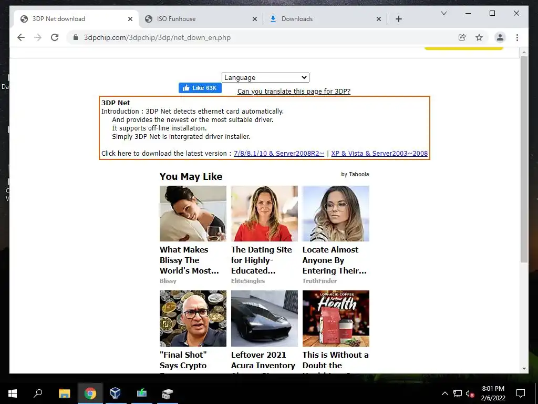Click 'This is Without a Doubt the' headline

tap(335, 360)
